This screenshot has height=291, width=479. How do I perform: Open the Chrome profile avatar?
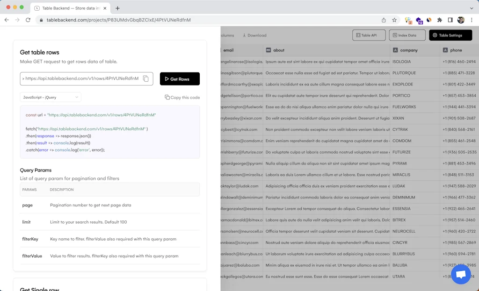(460, 20)
